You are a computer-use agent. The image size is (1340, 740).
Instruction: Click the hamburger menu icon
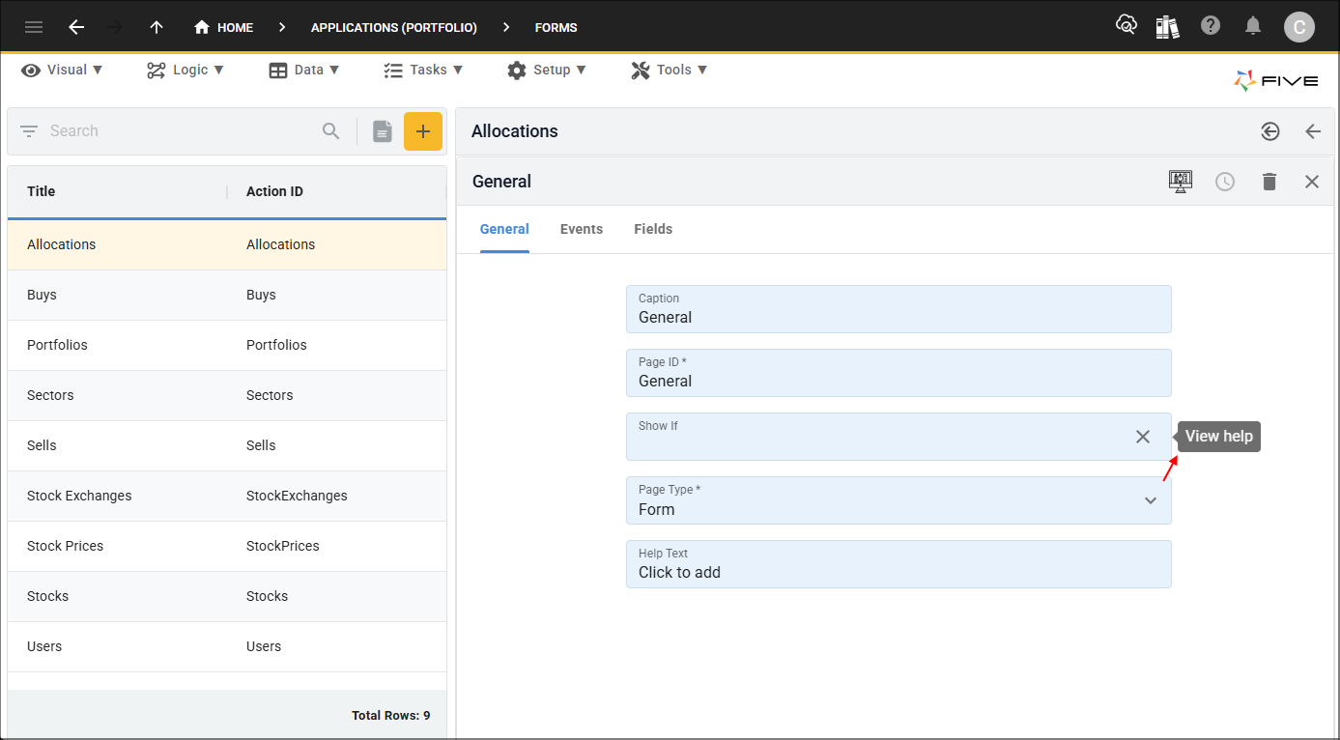pos(34,27)
